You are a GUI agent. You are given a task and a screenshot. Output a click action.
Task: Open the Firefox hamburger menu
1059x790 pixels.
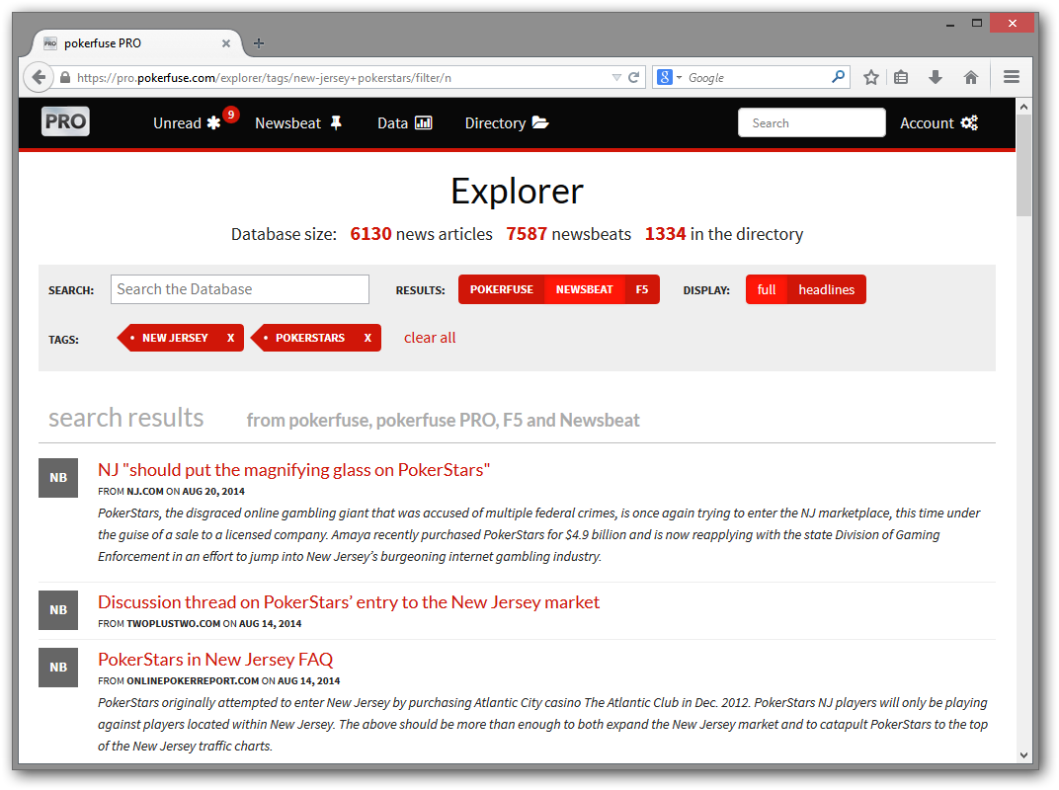1011,77
